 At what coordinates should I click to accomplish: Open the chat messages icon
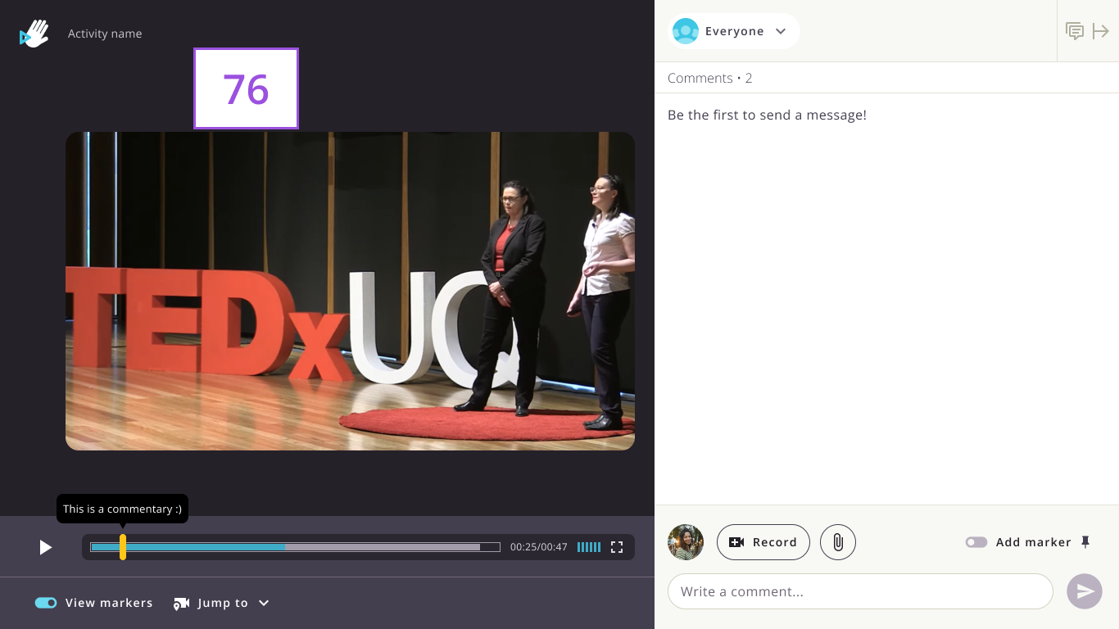point(1075,31)
